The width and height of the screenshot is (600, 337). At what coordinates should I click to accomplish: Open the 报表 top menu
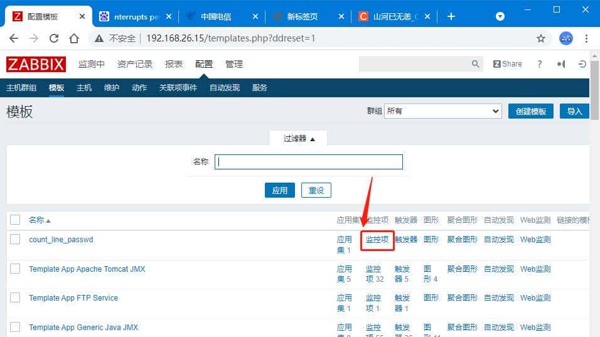click(x=174, y=64)
